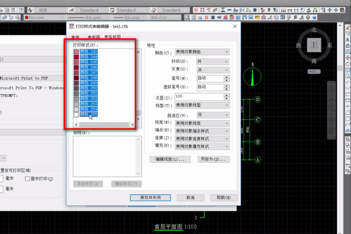Viewport: 351px width, 234px height.
Task: Click the 编辑线宽(L)... button
Action: point(170,159)
